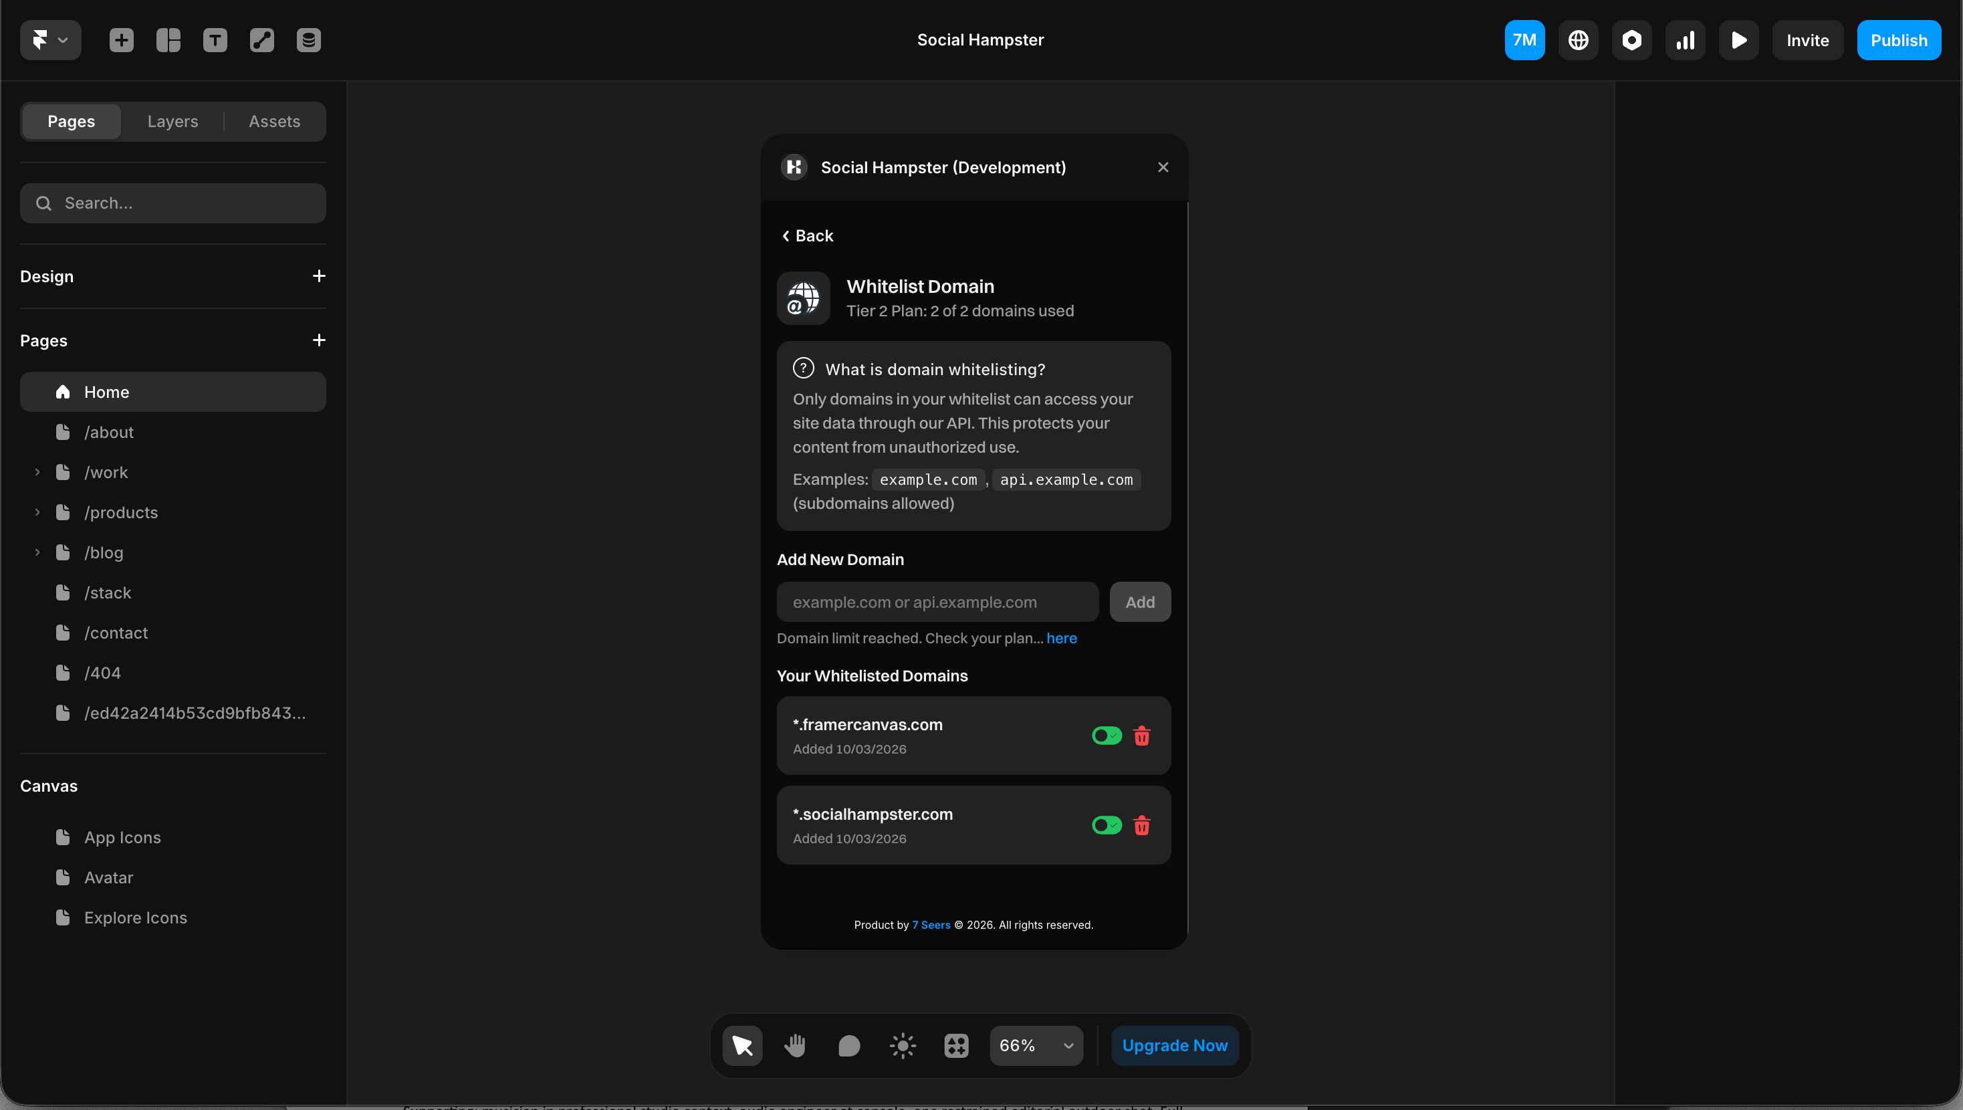Click the /work page row
This screenshot has width=1963, height=1110.
point(173,472)
